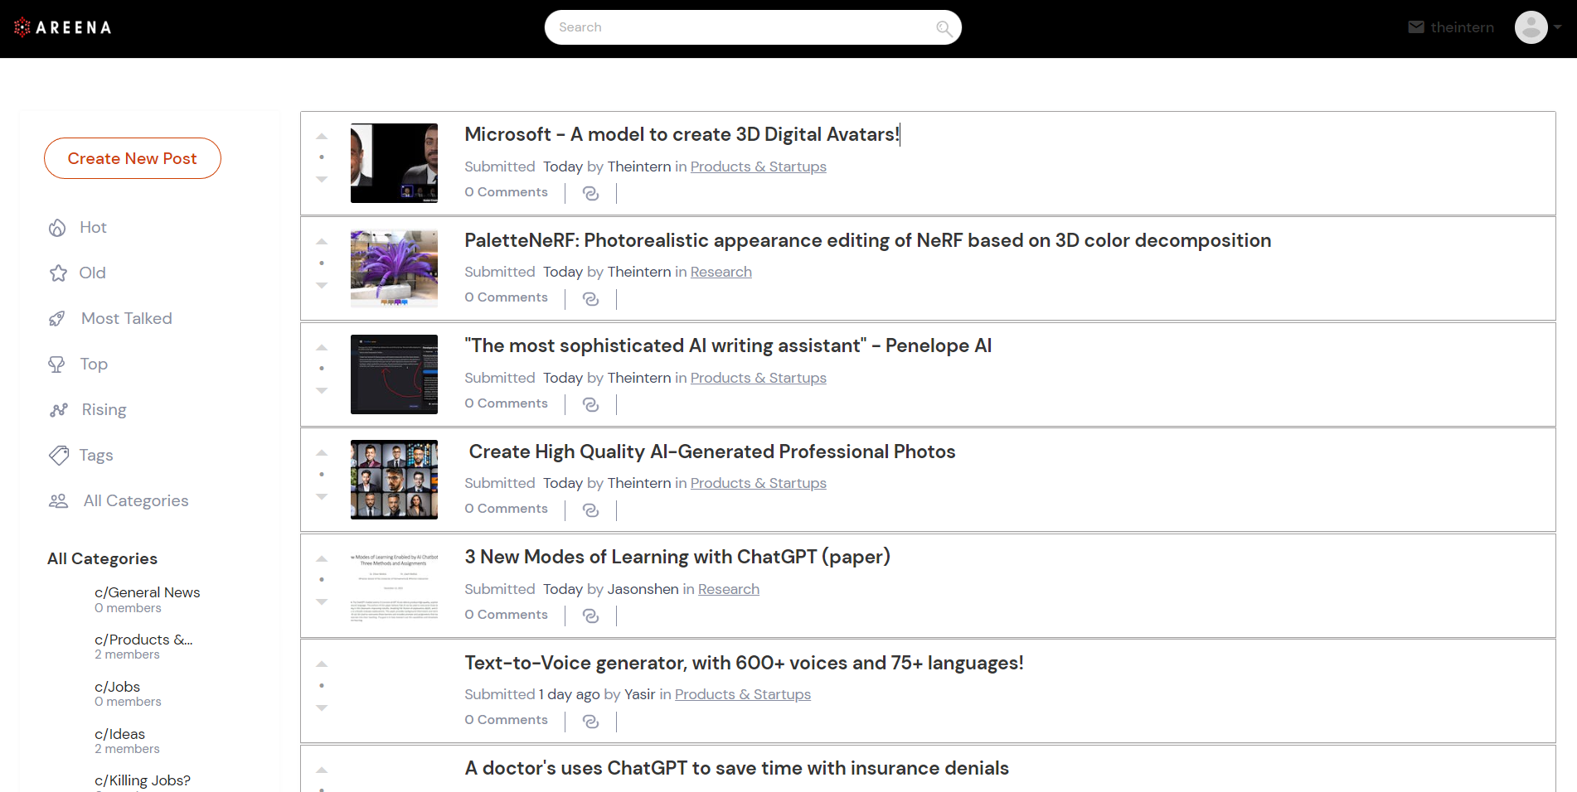Downvote the Microsoft 3D Digital Avatars post
The image size is (1577, 792).
pos(322,179)
